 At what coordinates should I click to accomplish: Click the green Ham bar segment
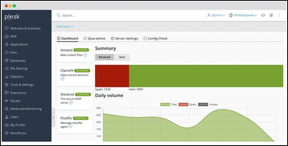(x=206, y=76)
